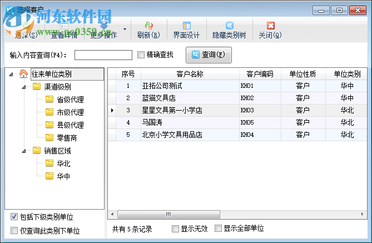Click the 查询(F) search button
372x243 pixels.
pyautogui.click(x=209, y=55)
